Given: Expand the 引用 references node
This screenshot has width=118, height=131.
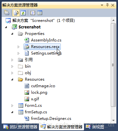Looking at the screenshot, I should [12, 60].
